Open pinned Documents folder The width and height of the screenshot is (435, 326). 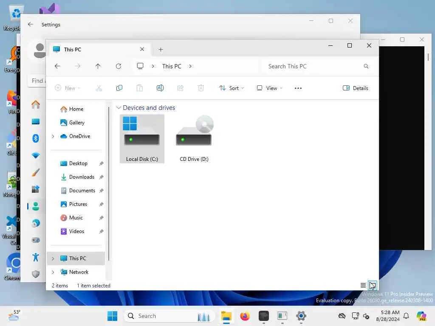click(82, 191)
